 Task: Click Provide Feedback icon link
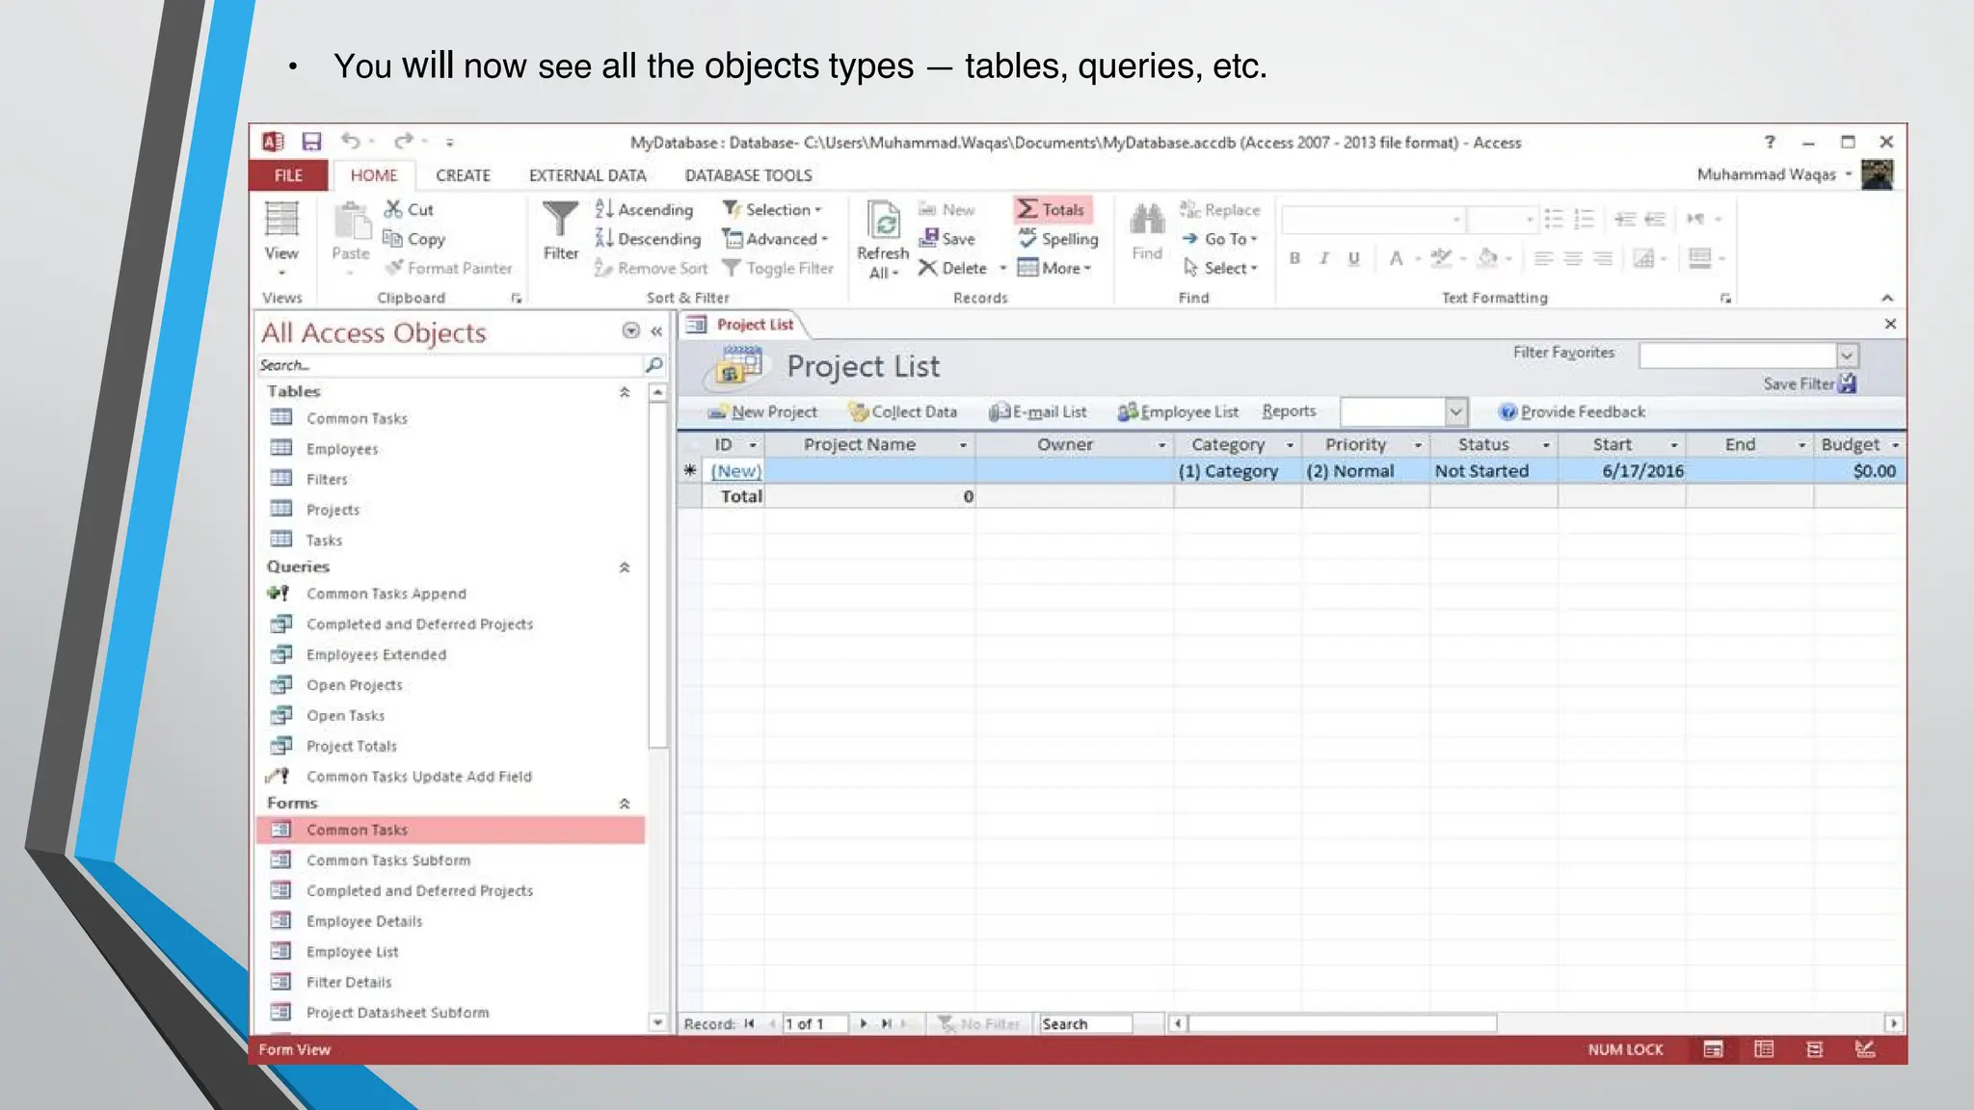[x=1572, y=411]
